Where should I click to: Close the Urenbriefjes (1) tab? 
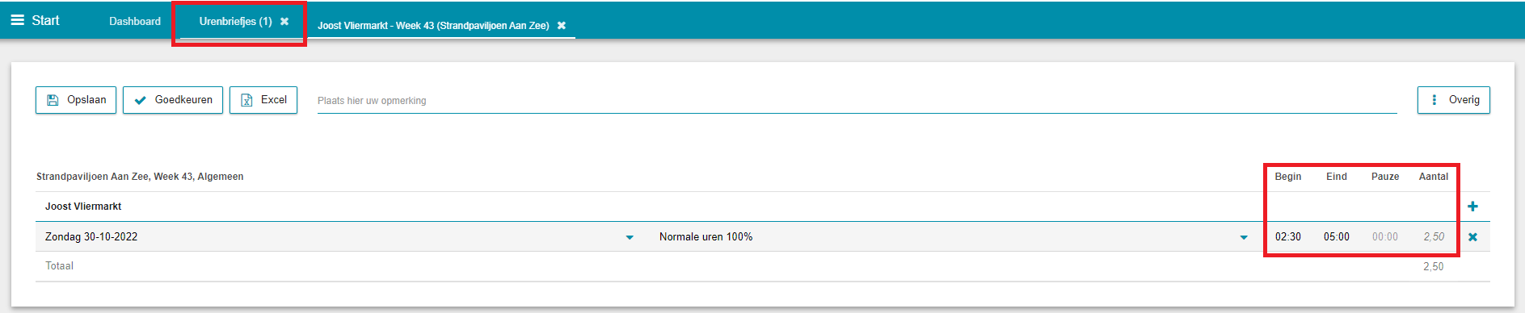[x=284, y=22]
